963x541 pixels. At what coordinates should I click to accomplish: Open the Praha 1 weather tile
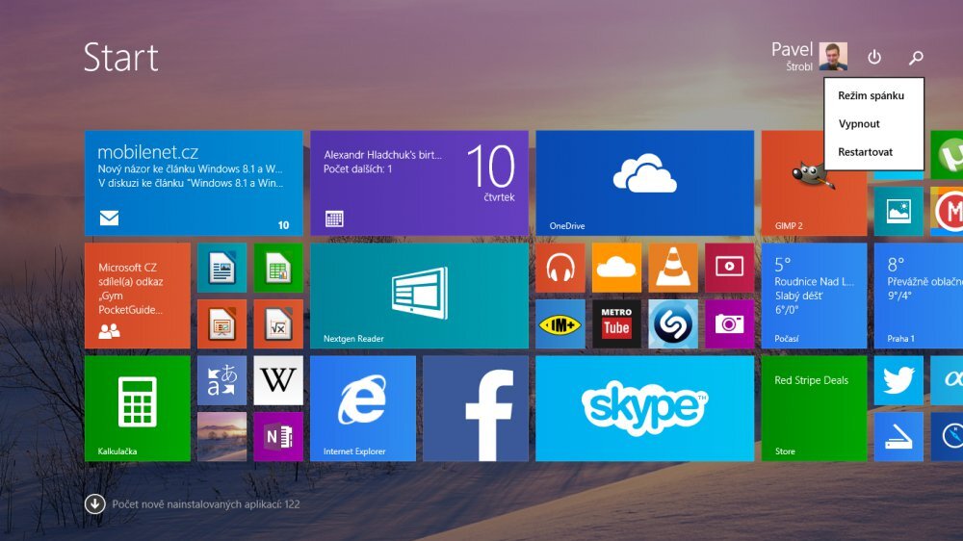(x=918, y=296)
